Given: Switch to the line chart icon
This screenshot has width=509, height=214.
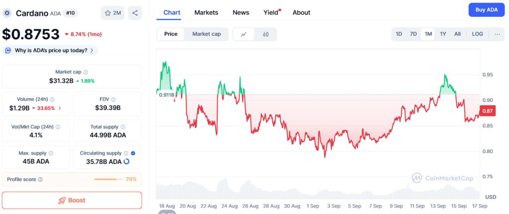Looking at the screenshot, I should 244,34.
